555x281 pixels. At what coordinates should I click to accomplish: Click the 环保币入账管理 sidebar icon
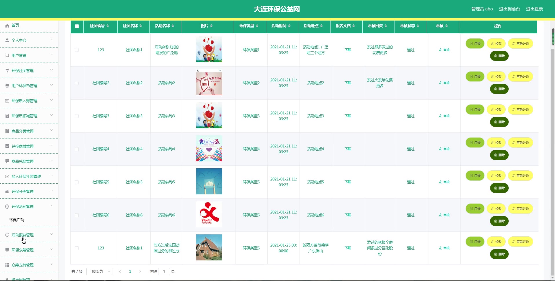7,101
